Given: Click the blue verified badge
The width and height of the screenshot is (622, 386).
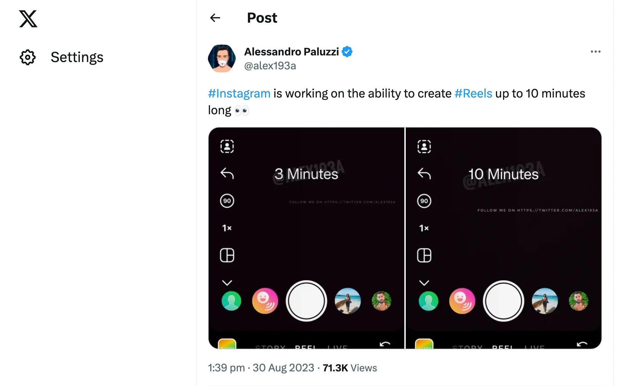Looking at the screenshot, I should (x=347, y=52).
